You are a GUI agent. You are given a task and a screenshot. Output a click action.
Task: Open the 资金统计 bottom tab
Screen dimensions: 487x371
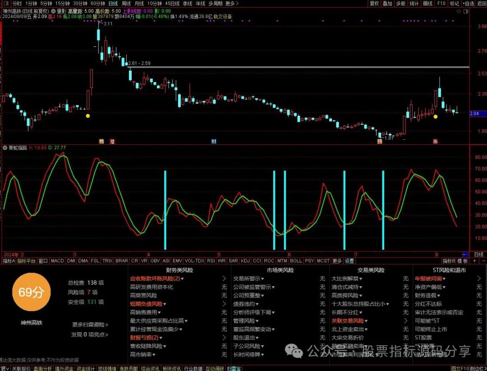click(x=85, y=368)
